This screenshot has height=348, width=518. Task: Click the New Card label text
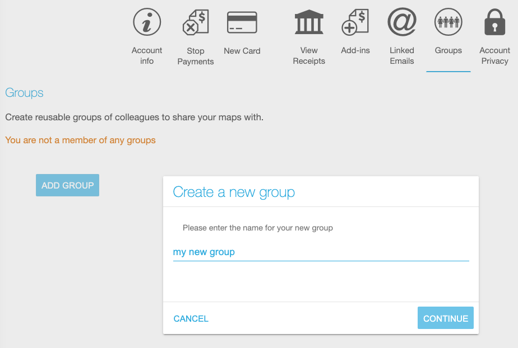point(242,51)
